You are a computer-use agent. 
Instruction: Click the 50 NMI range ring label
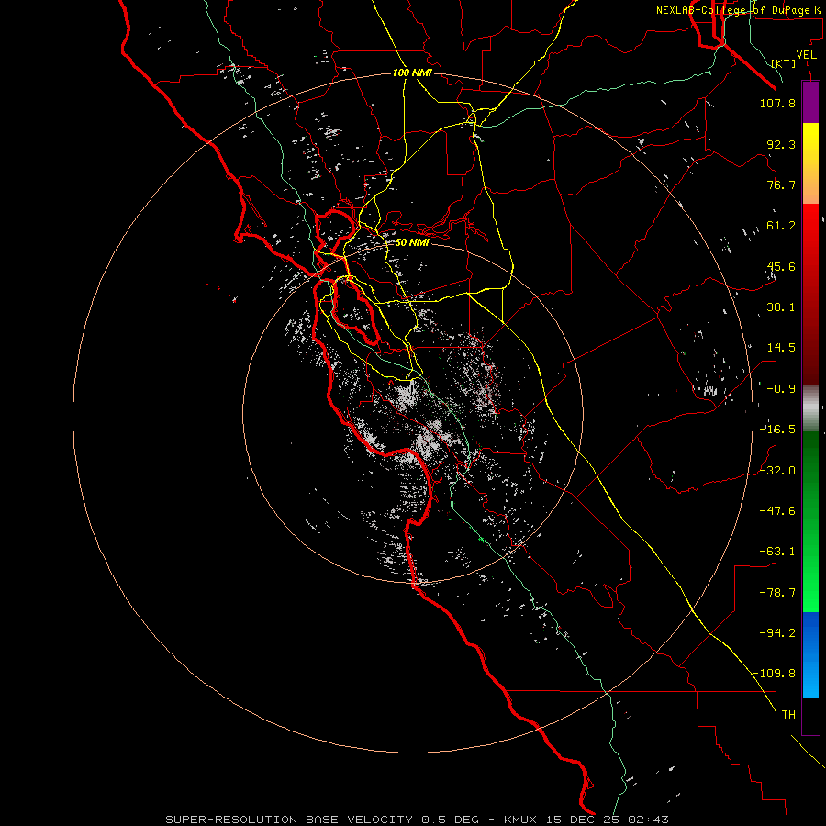pos(412,242)
